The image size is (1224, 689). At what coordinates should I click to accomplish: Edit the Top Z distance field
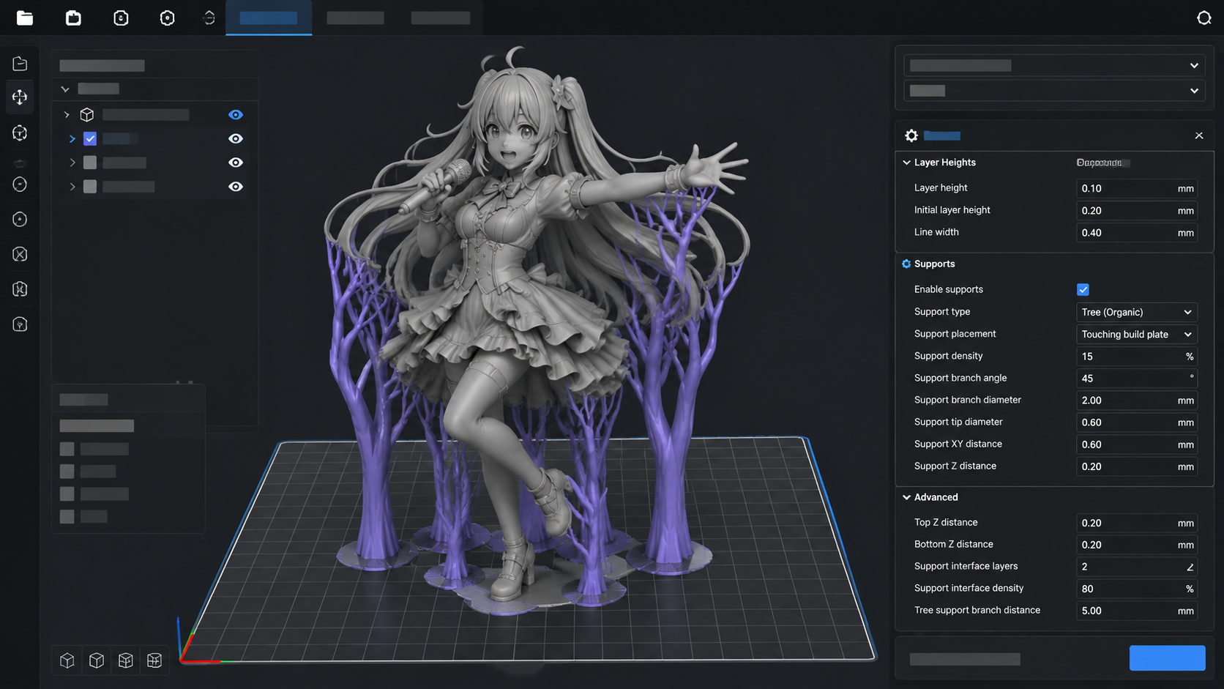[x=1136, y=523]
